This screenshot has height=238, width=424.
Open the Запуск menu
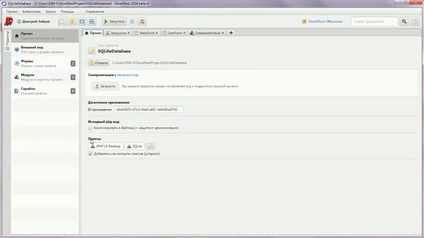click(x=50, y=12)
